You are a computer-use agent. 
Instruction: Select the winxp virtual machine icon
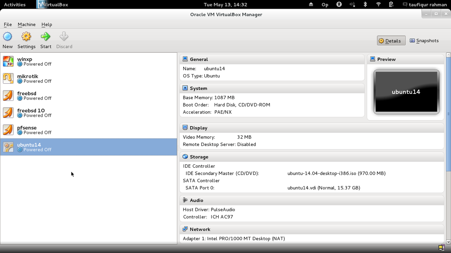[x=8, y=61]
